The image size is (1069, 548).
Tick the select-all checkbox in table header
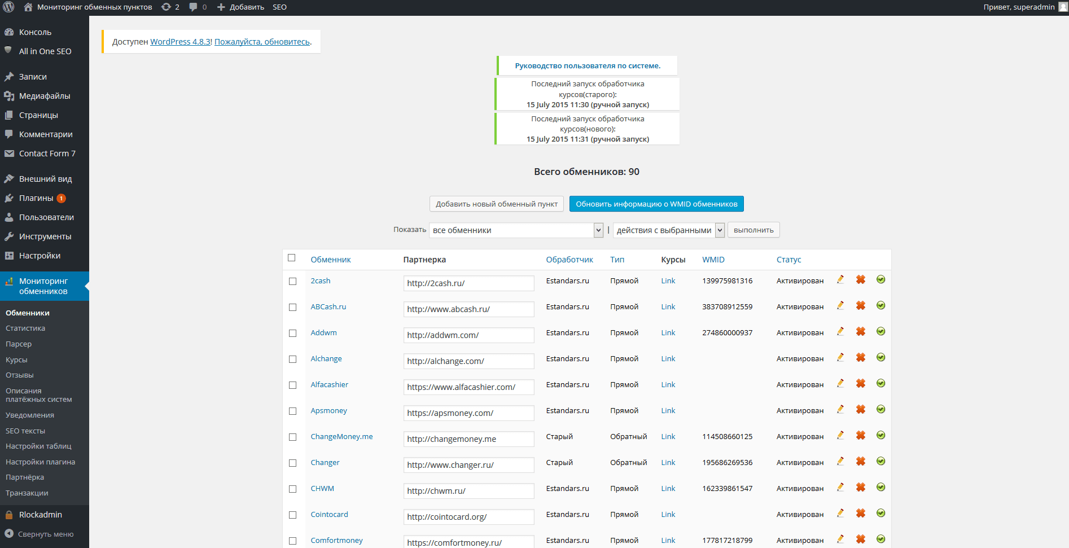click(x=292, y=258)
